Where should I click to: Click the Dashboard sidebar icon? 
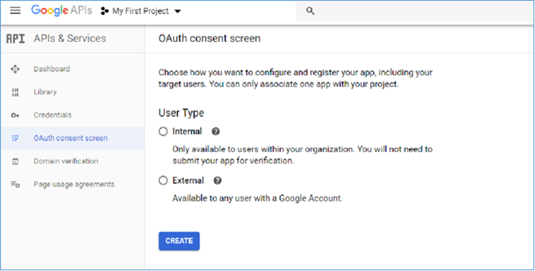coord(15,69)
